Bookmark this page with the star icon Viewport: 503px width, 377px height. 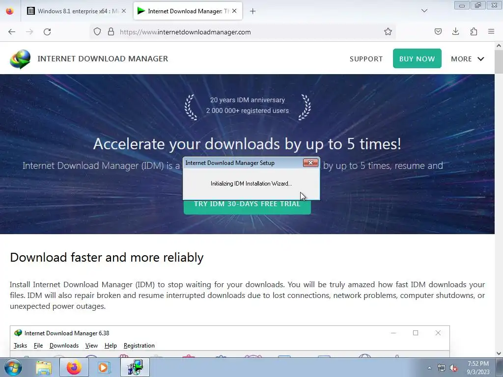click(388, 31)
